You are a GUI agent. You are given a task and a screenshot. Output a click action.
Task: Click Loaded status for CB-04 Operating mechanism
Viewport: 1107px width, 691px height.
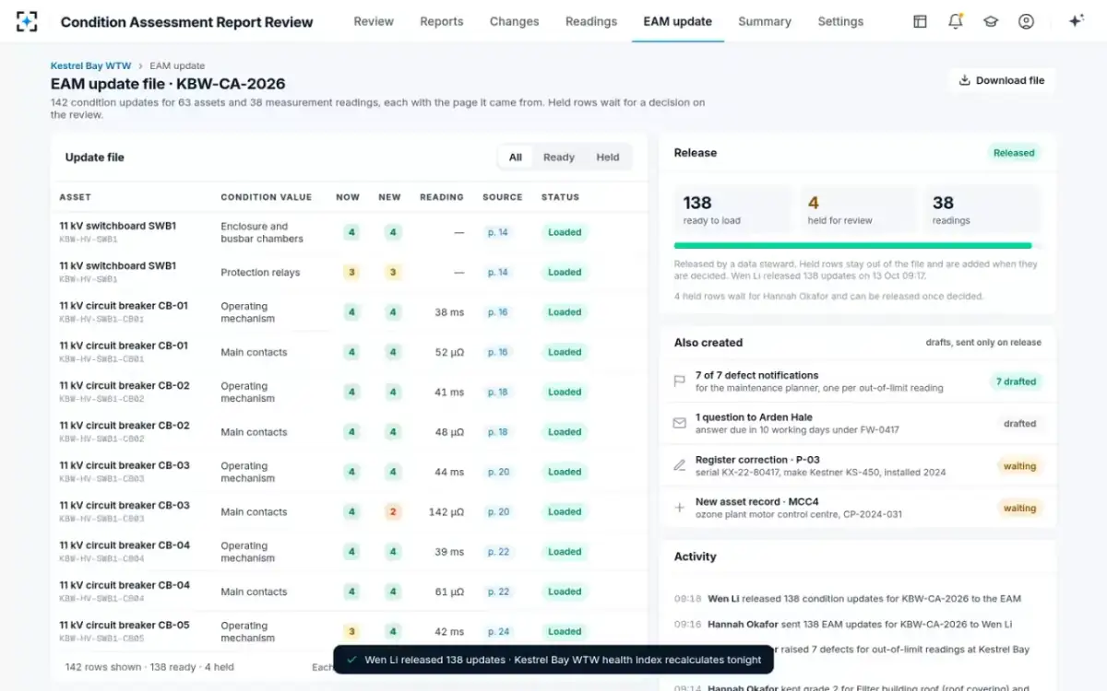pyautogui.click(x=565, y=552)
